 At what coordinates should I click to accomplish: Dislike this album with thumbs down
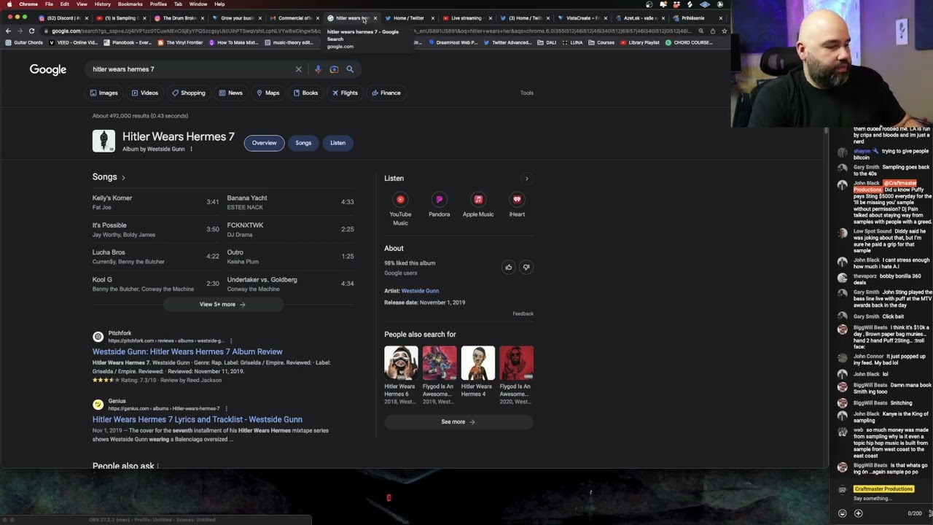coord(526,267)
